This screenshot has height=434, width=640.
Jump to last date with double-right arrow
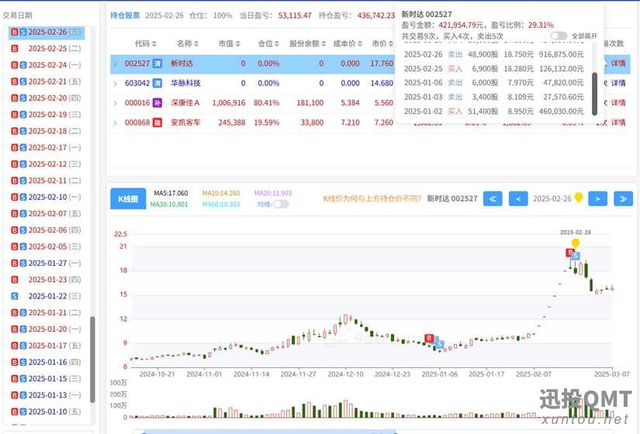623,198
